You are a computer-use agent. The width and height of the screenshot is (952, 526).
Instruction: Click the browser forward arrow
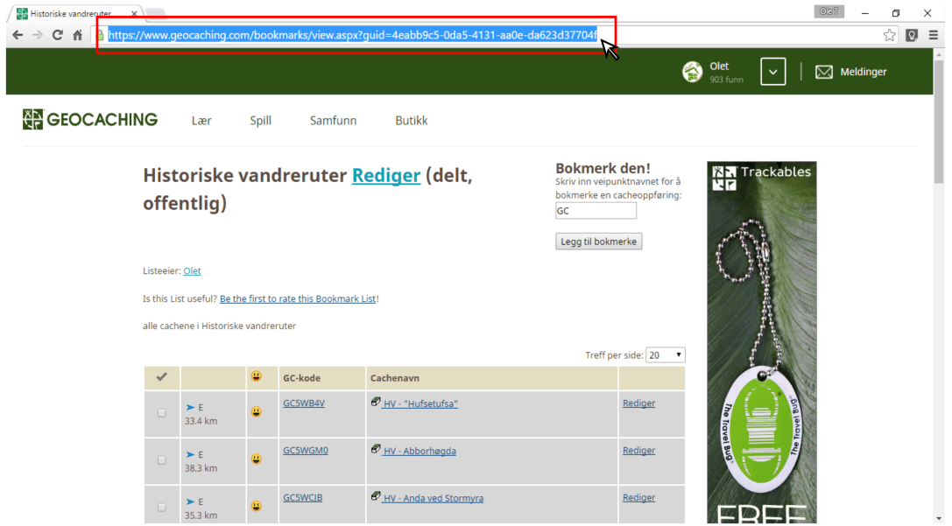(38, 35)
